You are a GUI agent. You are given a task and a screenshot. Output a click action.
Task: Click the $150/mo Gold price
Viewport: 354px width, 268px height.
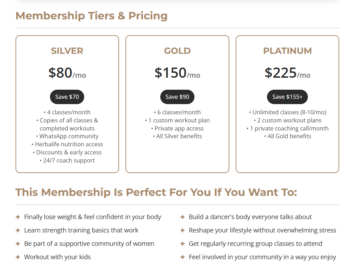(177, 73)
